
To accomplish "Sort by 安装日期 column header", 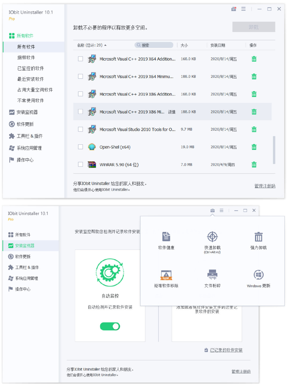I will (x=218, y=45).
